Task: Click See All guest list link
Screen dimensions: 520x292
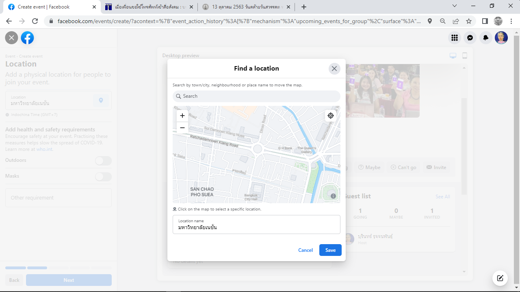Action: point(443,197)
